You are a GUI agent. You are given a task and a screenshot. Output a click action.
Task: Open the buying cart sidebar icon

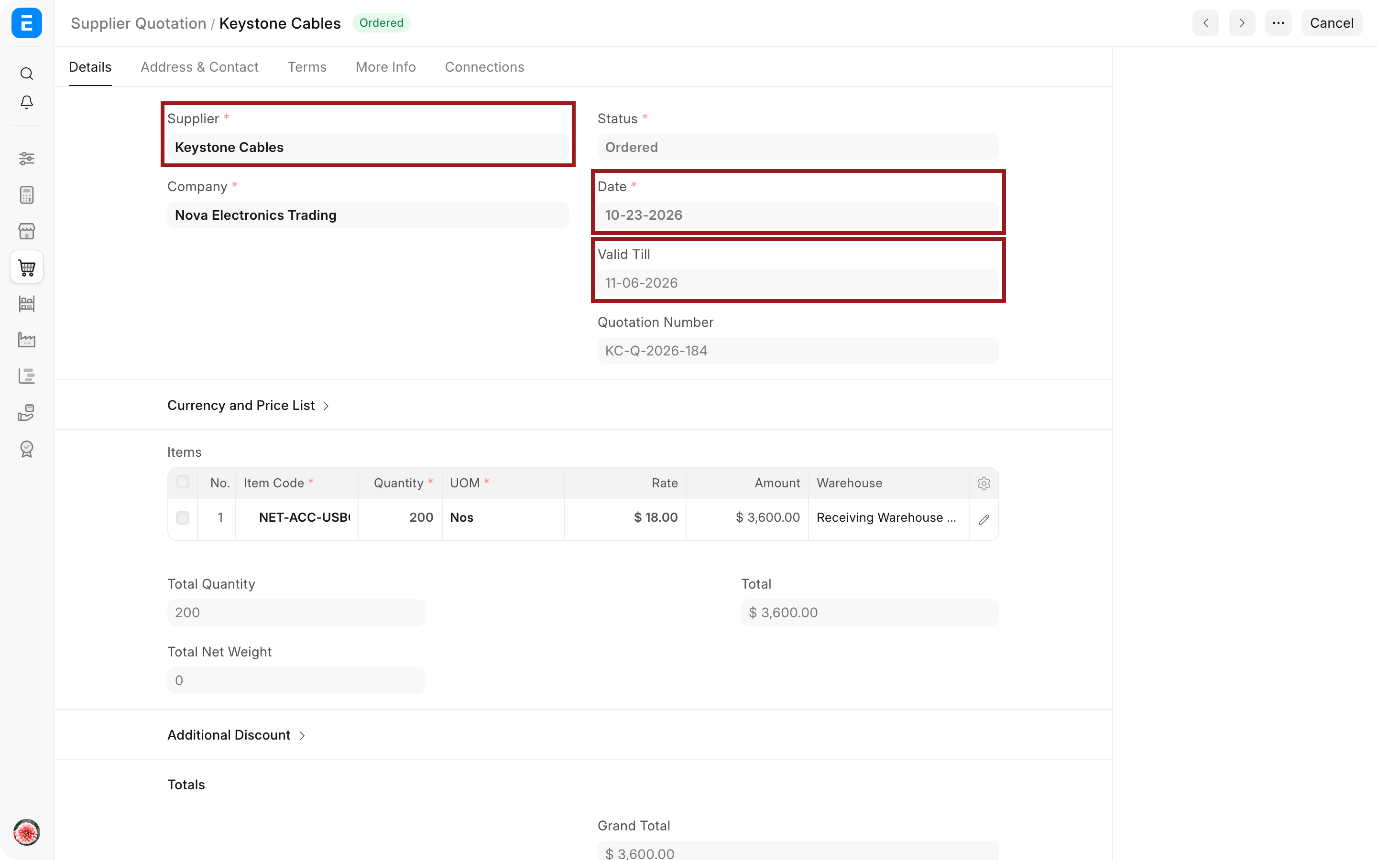(x=27, y=268)
